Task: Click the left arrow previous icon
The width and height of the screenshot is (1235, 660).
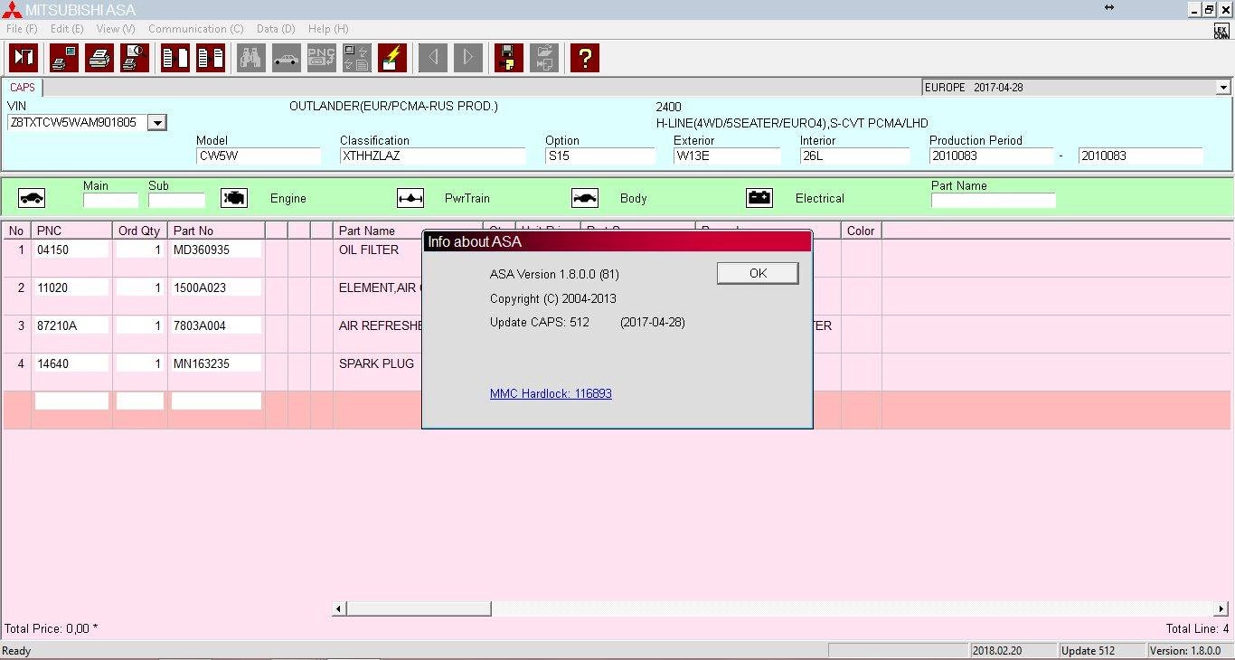Action: 433,58
